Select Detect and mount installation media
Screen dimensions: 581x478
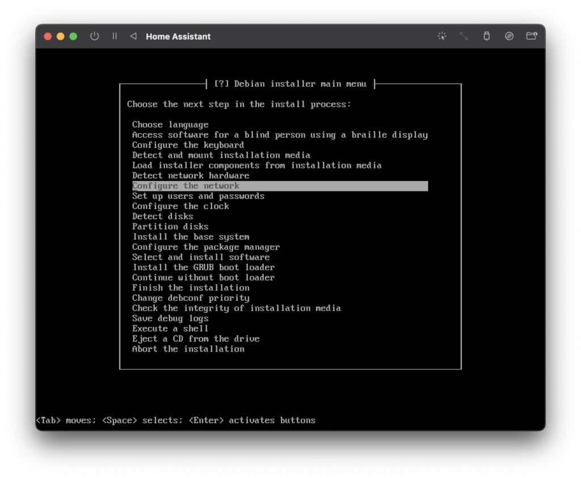click(x=280, y=156)
